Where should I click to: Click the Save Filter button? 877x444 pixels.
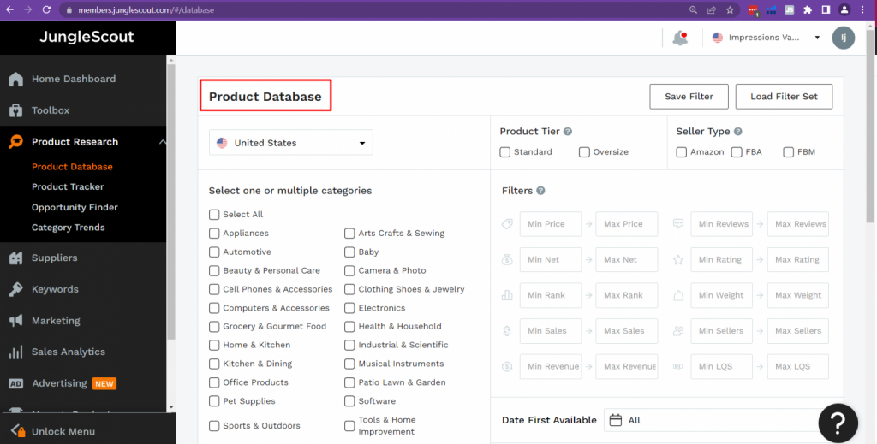[689, 97]
